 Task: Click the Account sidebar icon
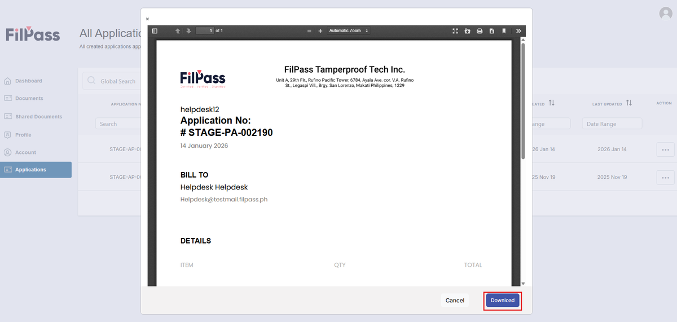[x=8, y=152]
